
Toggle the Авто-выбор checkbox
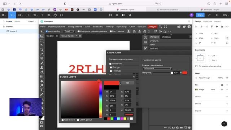[47, 31]
